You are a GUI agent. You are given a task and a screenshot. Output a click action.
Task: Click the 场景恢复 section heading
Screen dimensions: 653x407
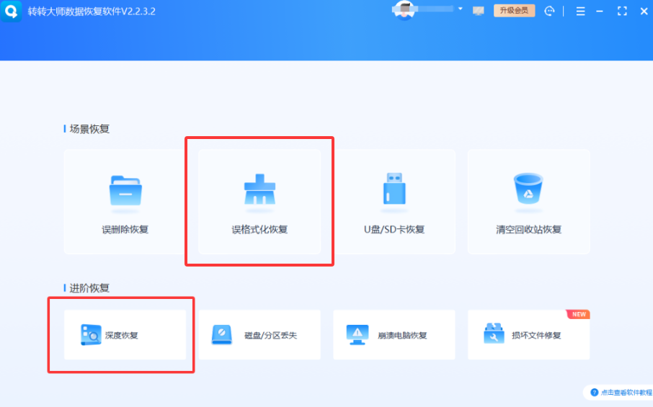tap(89, 129)
